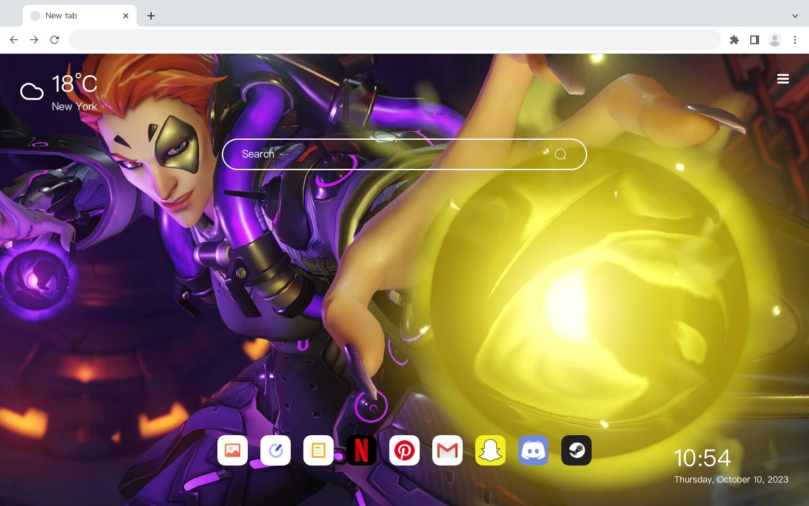Focus the browser address bar
This screenshot has height=506, width=809.
coord(394,40)
